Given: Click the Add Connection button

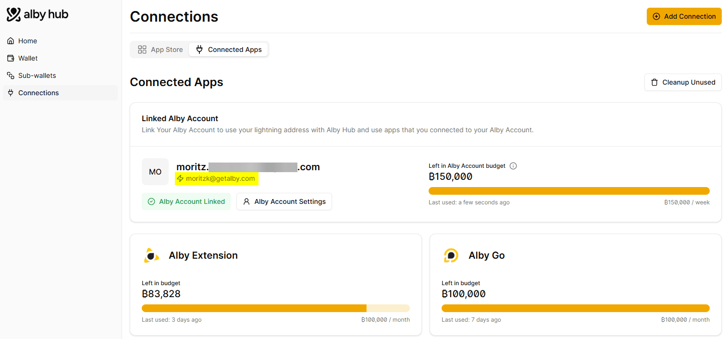Looking at the screenshot, I should [684, 16].
